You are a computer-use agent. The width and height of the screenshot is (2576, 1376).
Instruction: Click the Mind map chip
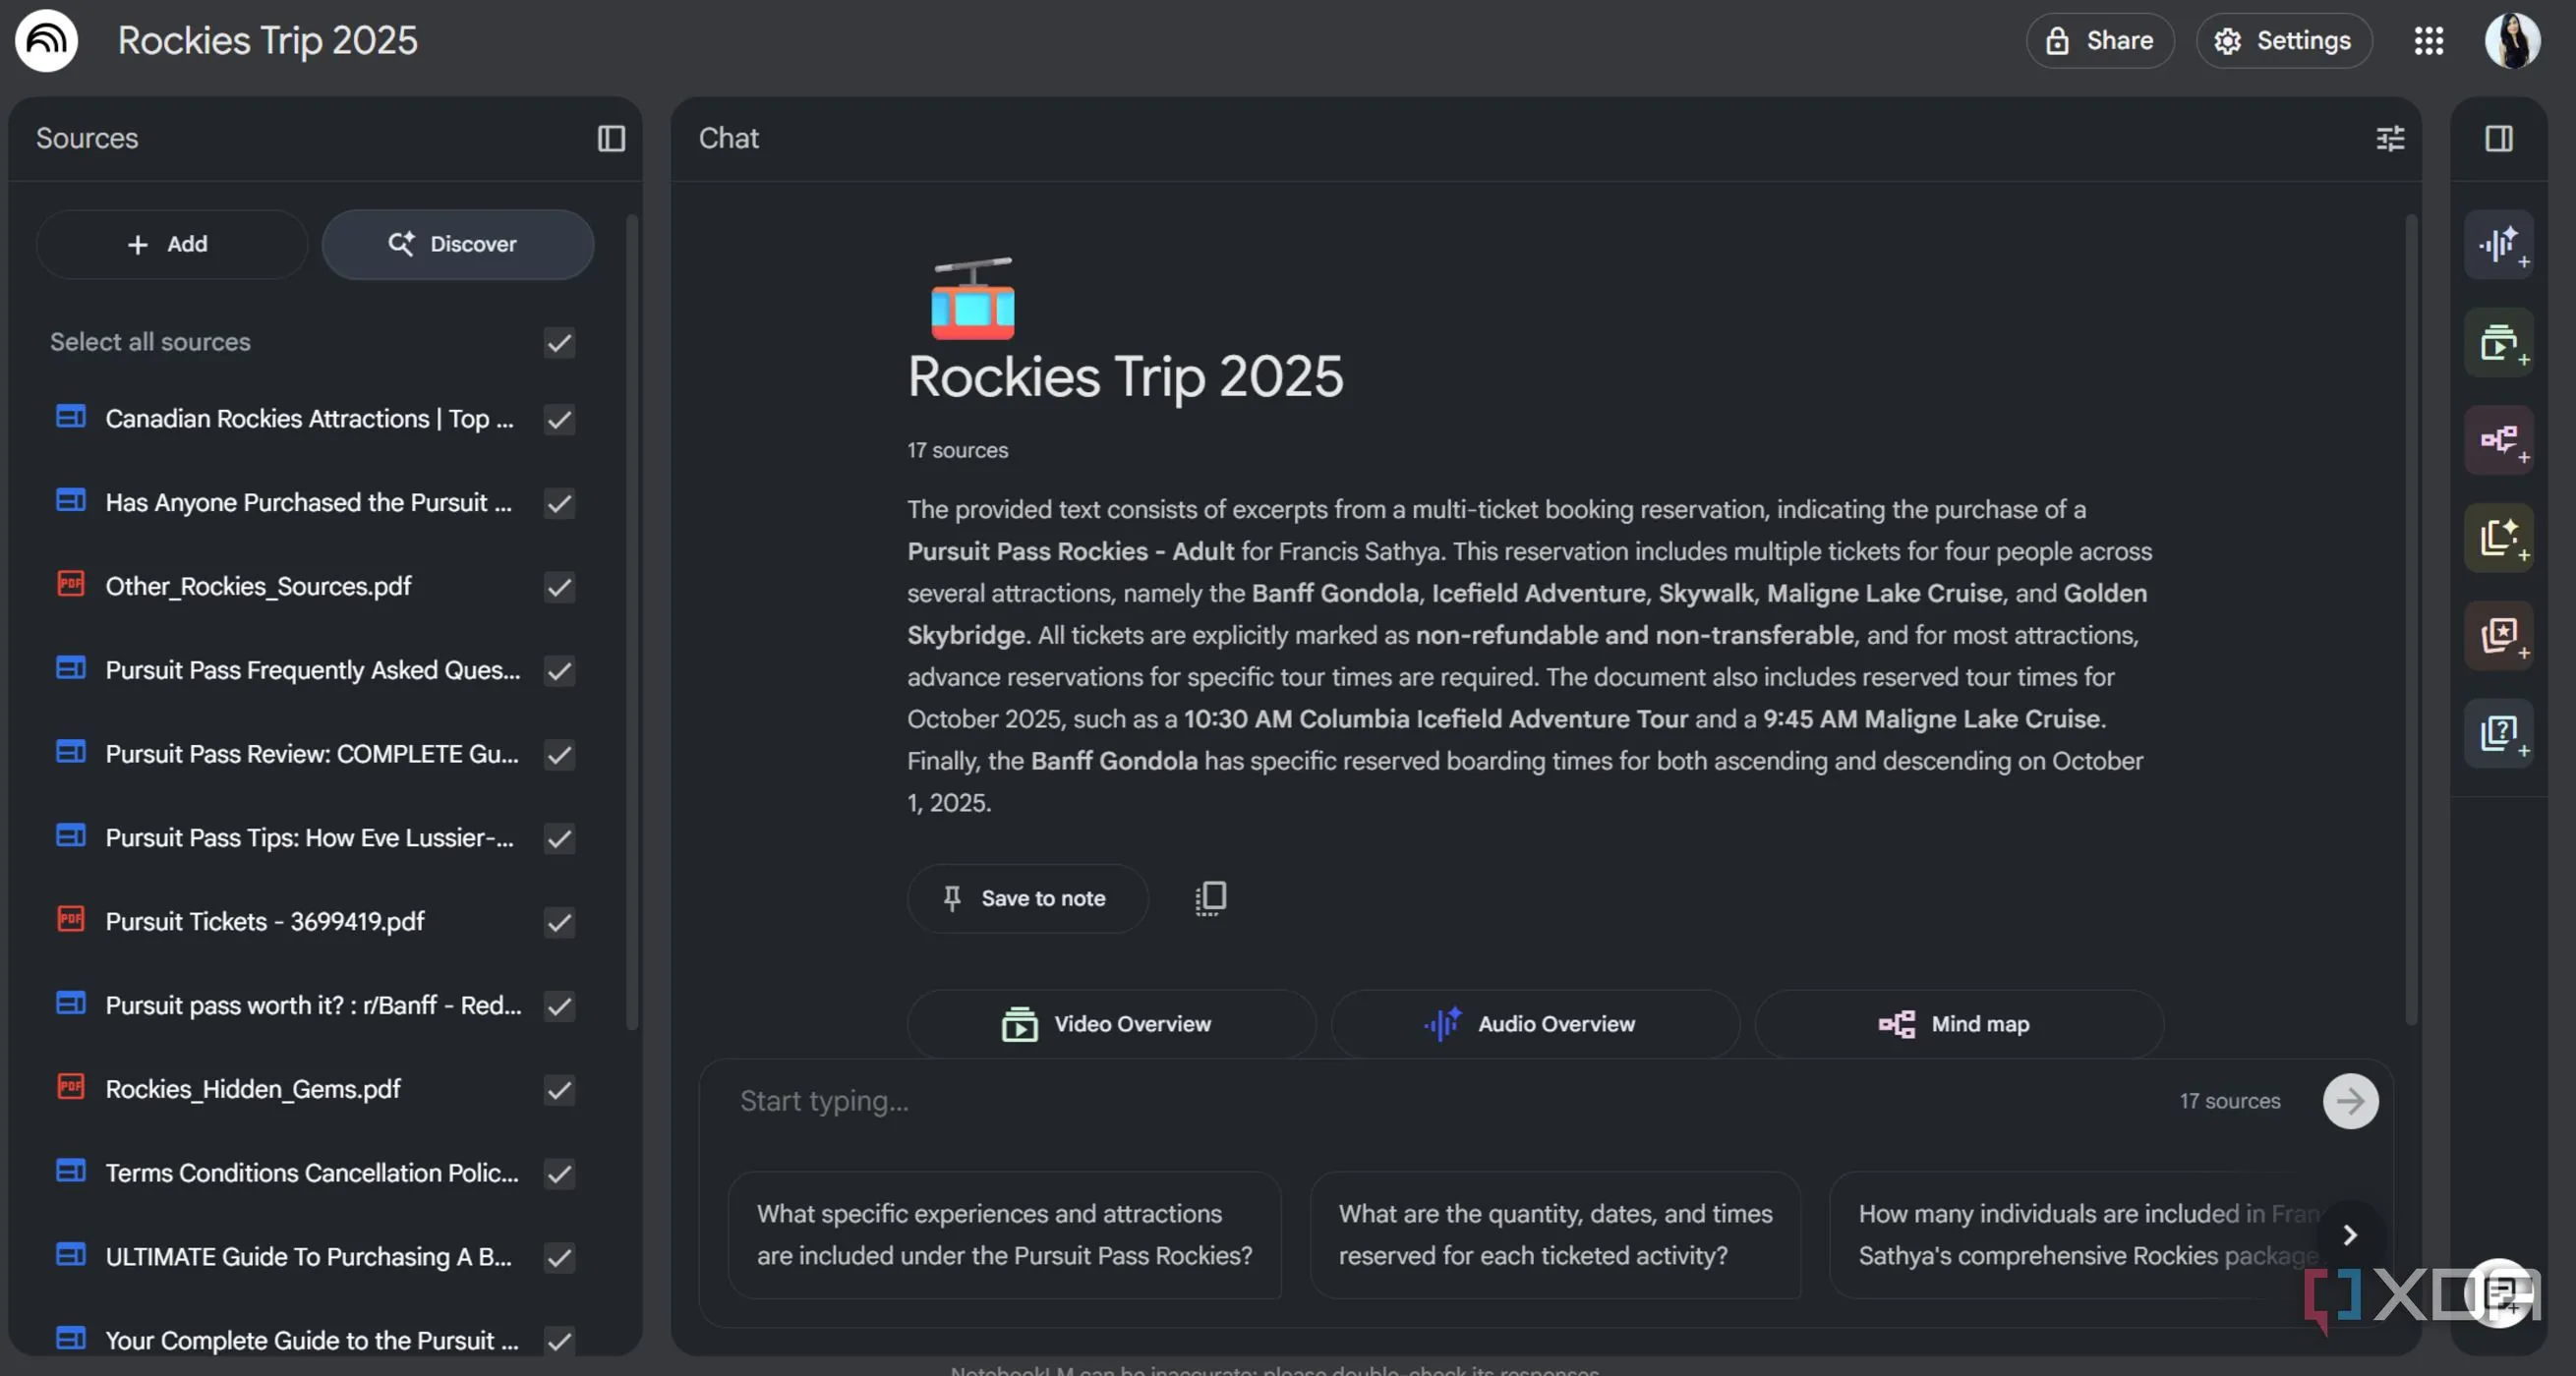1958,1024
